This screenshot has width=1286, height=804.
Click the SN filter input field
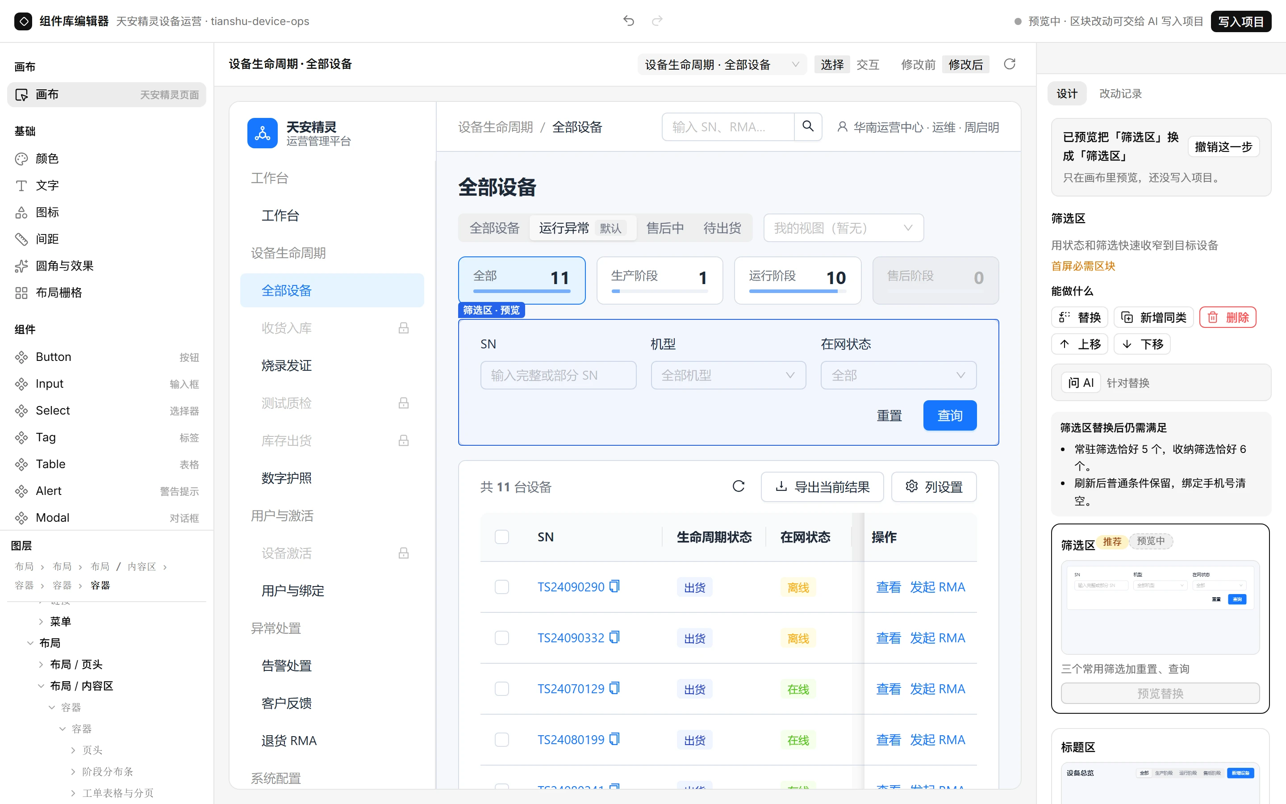pyautogui.click(x=558, y=375)
